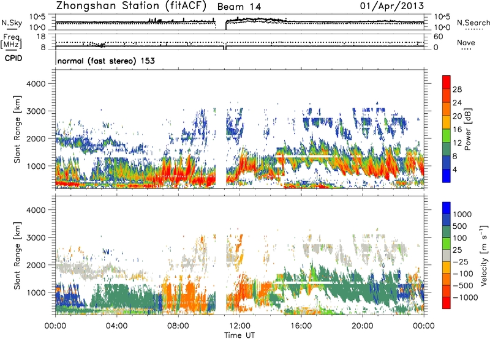Click velocity colorbar value -25
Image resolution: width=490 pixels, height=339 pixels.
point(461,262)
